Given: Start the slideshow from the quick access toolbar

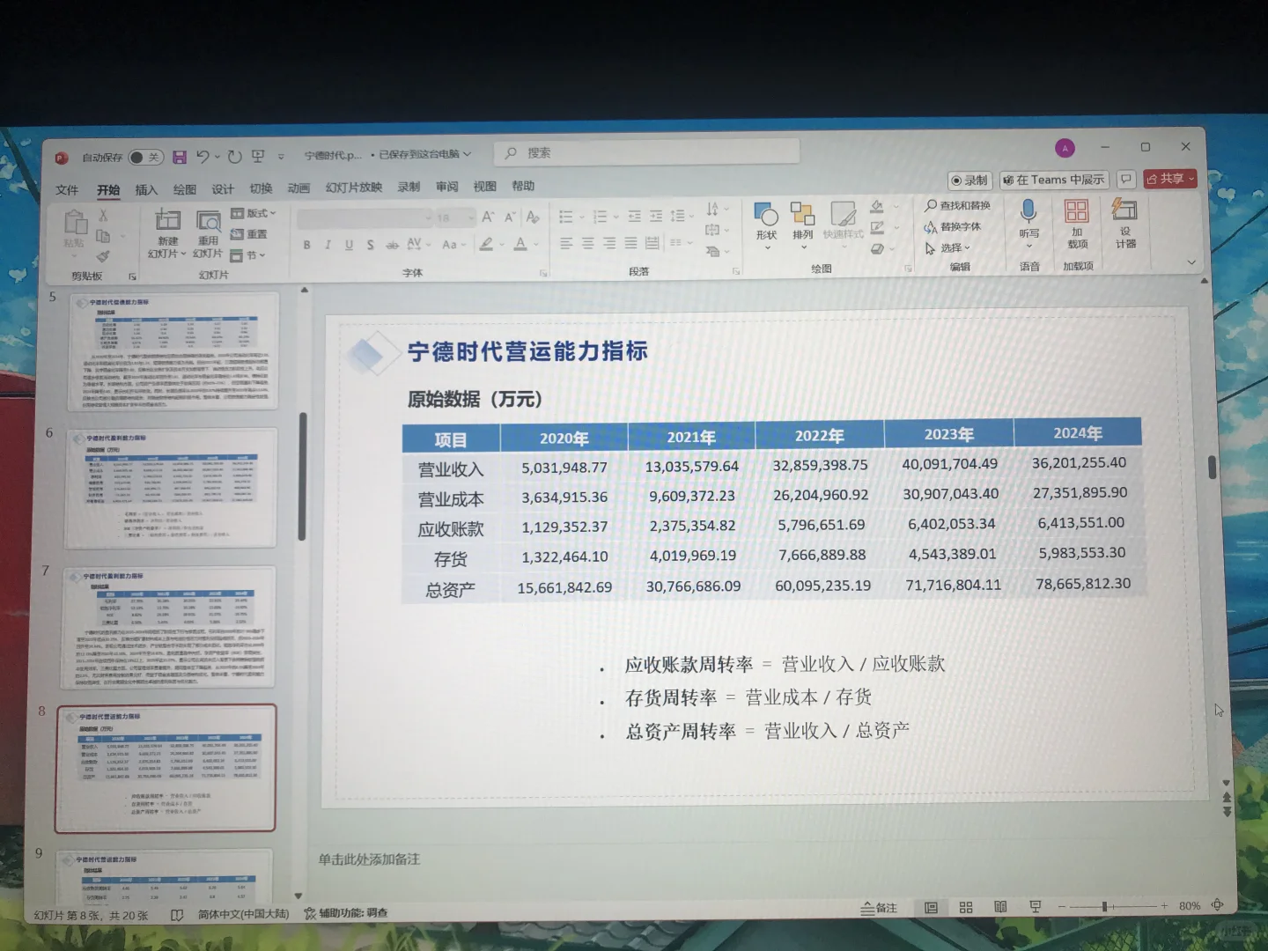Looking at the screenshot, I should (258, 157).
